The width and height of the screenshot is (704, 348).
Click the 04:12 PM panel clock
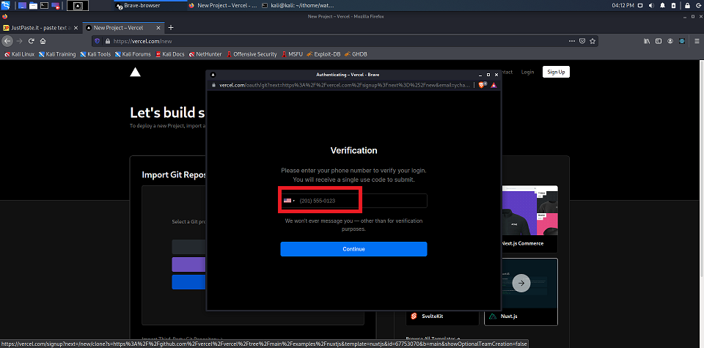[x=623, y=5]
